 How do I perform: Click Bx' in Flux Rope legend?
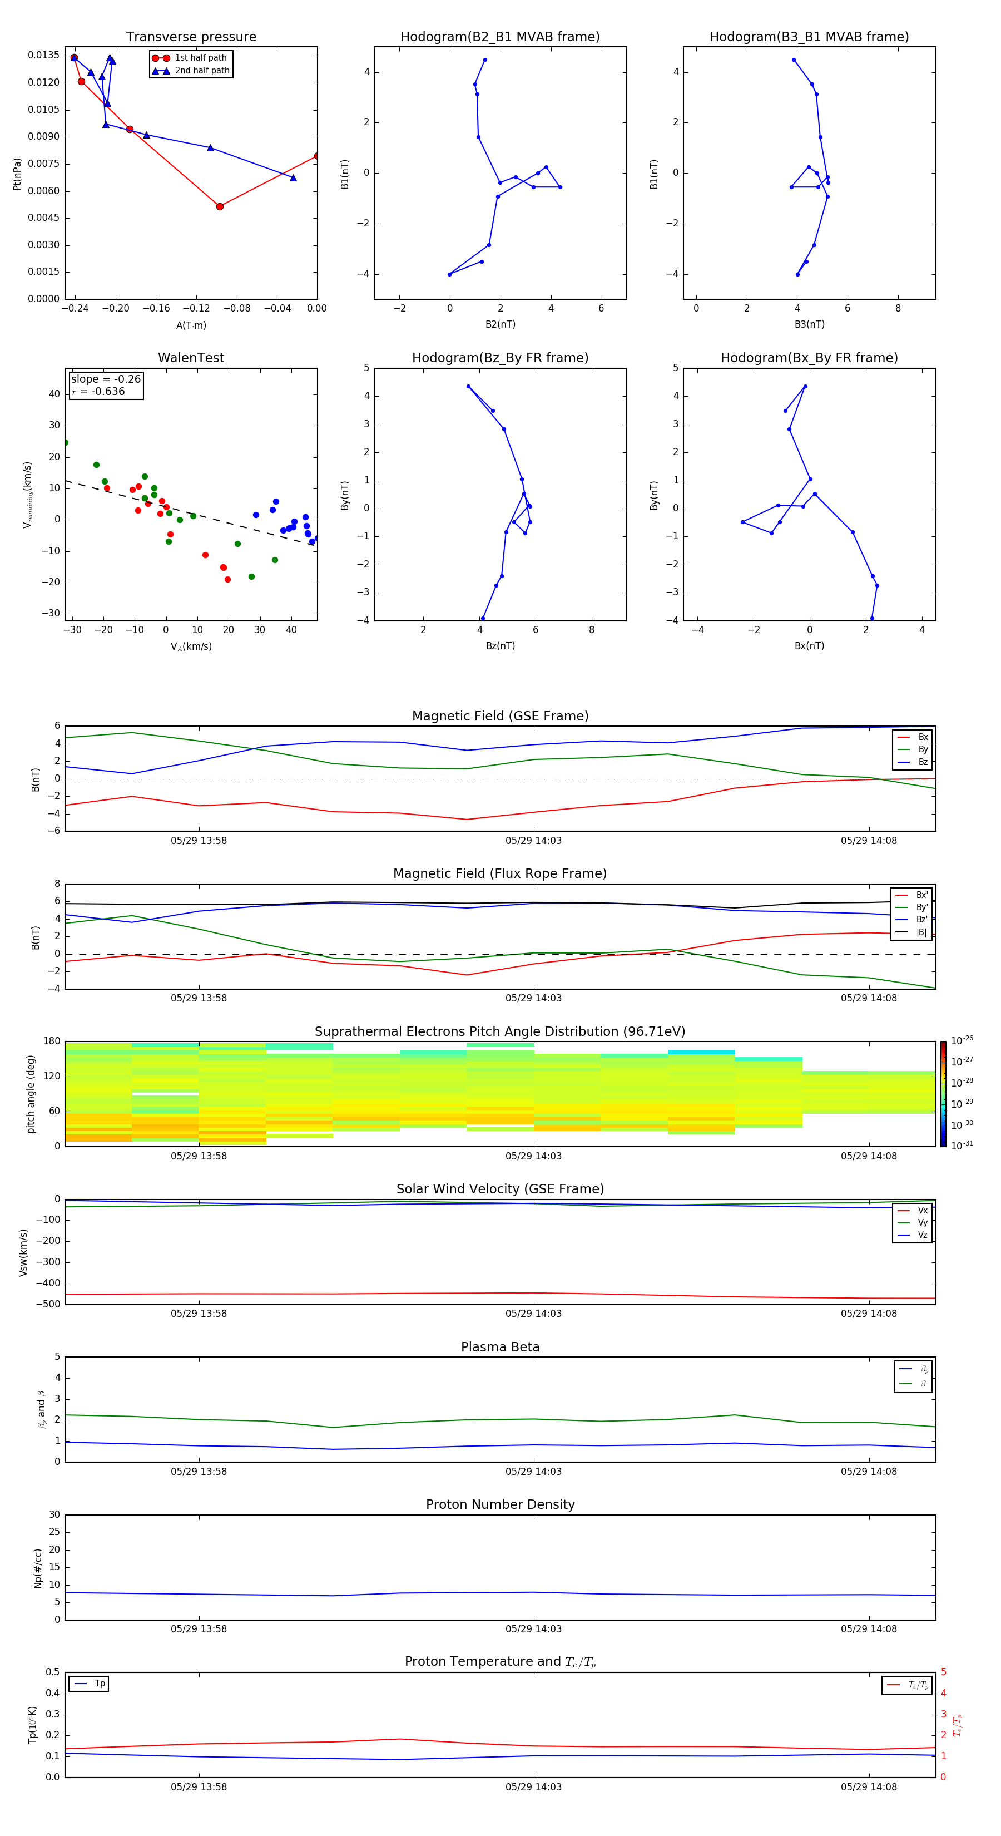[912, 895]
